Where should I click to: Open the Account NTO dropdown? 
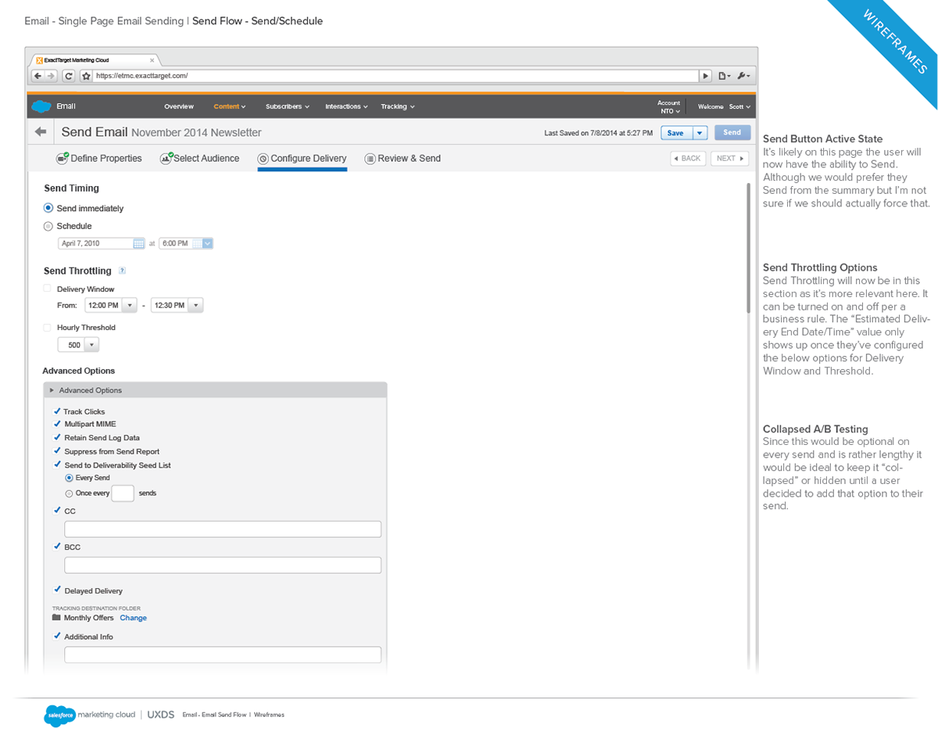coord(668,107)
